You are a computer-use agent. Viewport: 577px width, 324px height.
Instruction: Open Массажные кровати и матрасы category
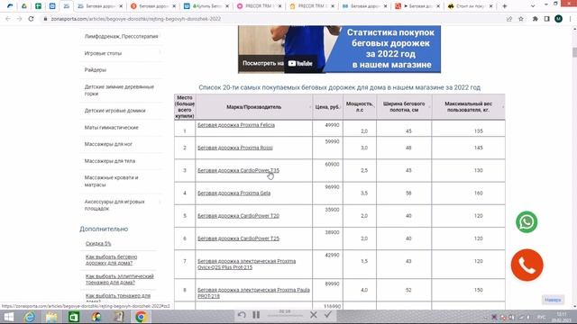click(x=111, y=181)
